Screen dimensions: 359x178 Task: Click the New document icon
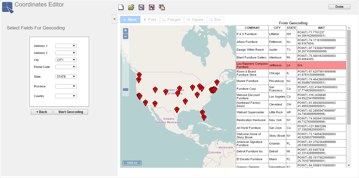[121, 7]
